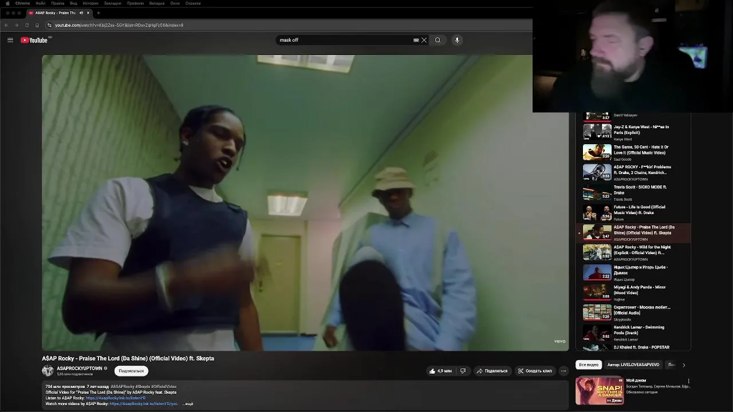
Task: Open the Справка menu
Action: (x=193, y=3)
